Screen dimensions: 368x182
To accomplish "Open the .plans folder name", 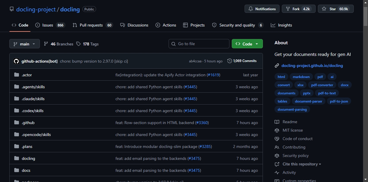I will pyautogui.click(x=27, y=146).
